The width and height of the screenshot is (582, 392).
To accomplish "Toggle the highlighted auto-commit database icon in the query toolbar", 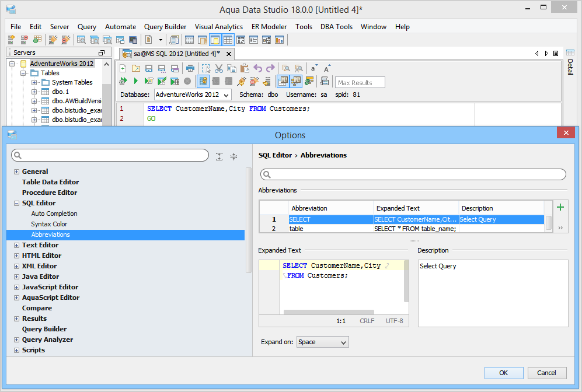I will click(x=203, y=81).
